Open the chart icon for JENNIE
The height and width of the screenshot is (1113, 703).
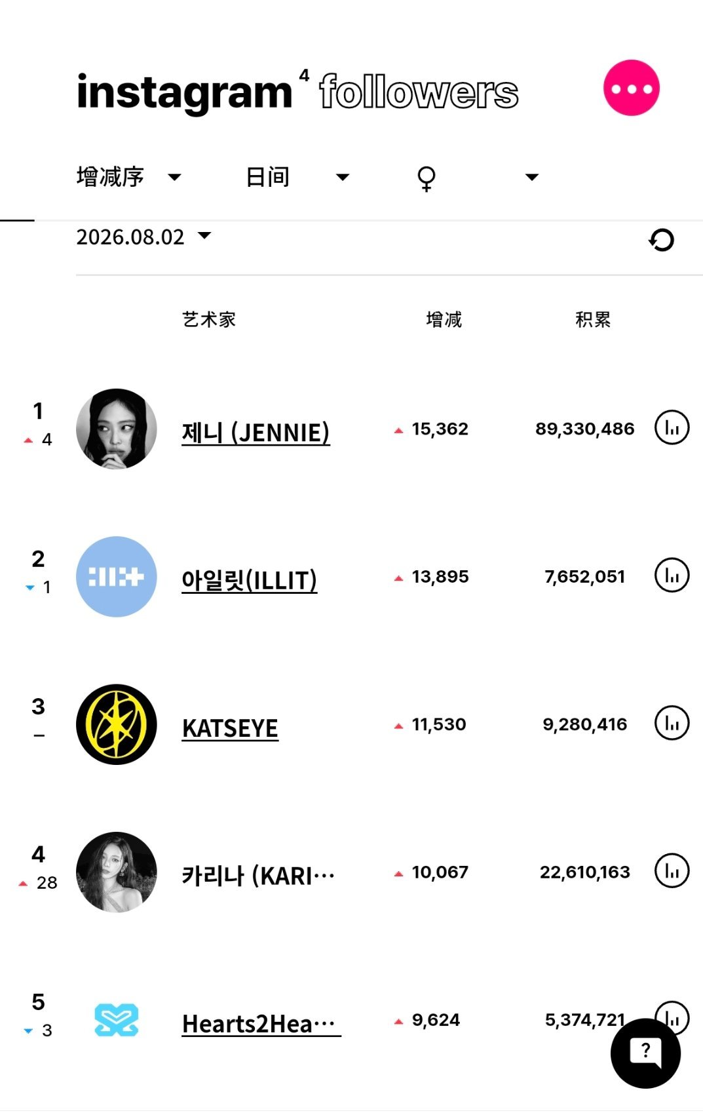[672, 428]
